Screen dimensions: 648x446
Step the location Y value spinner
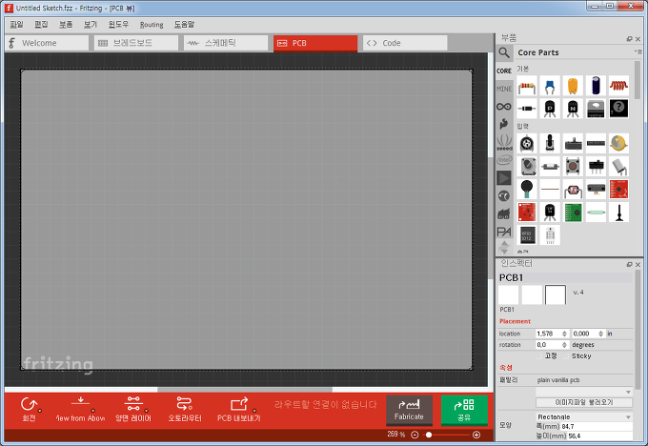point(601,334)
